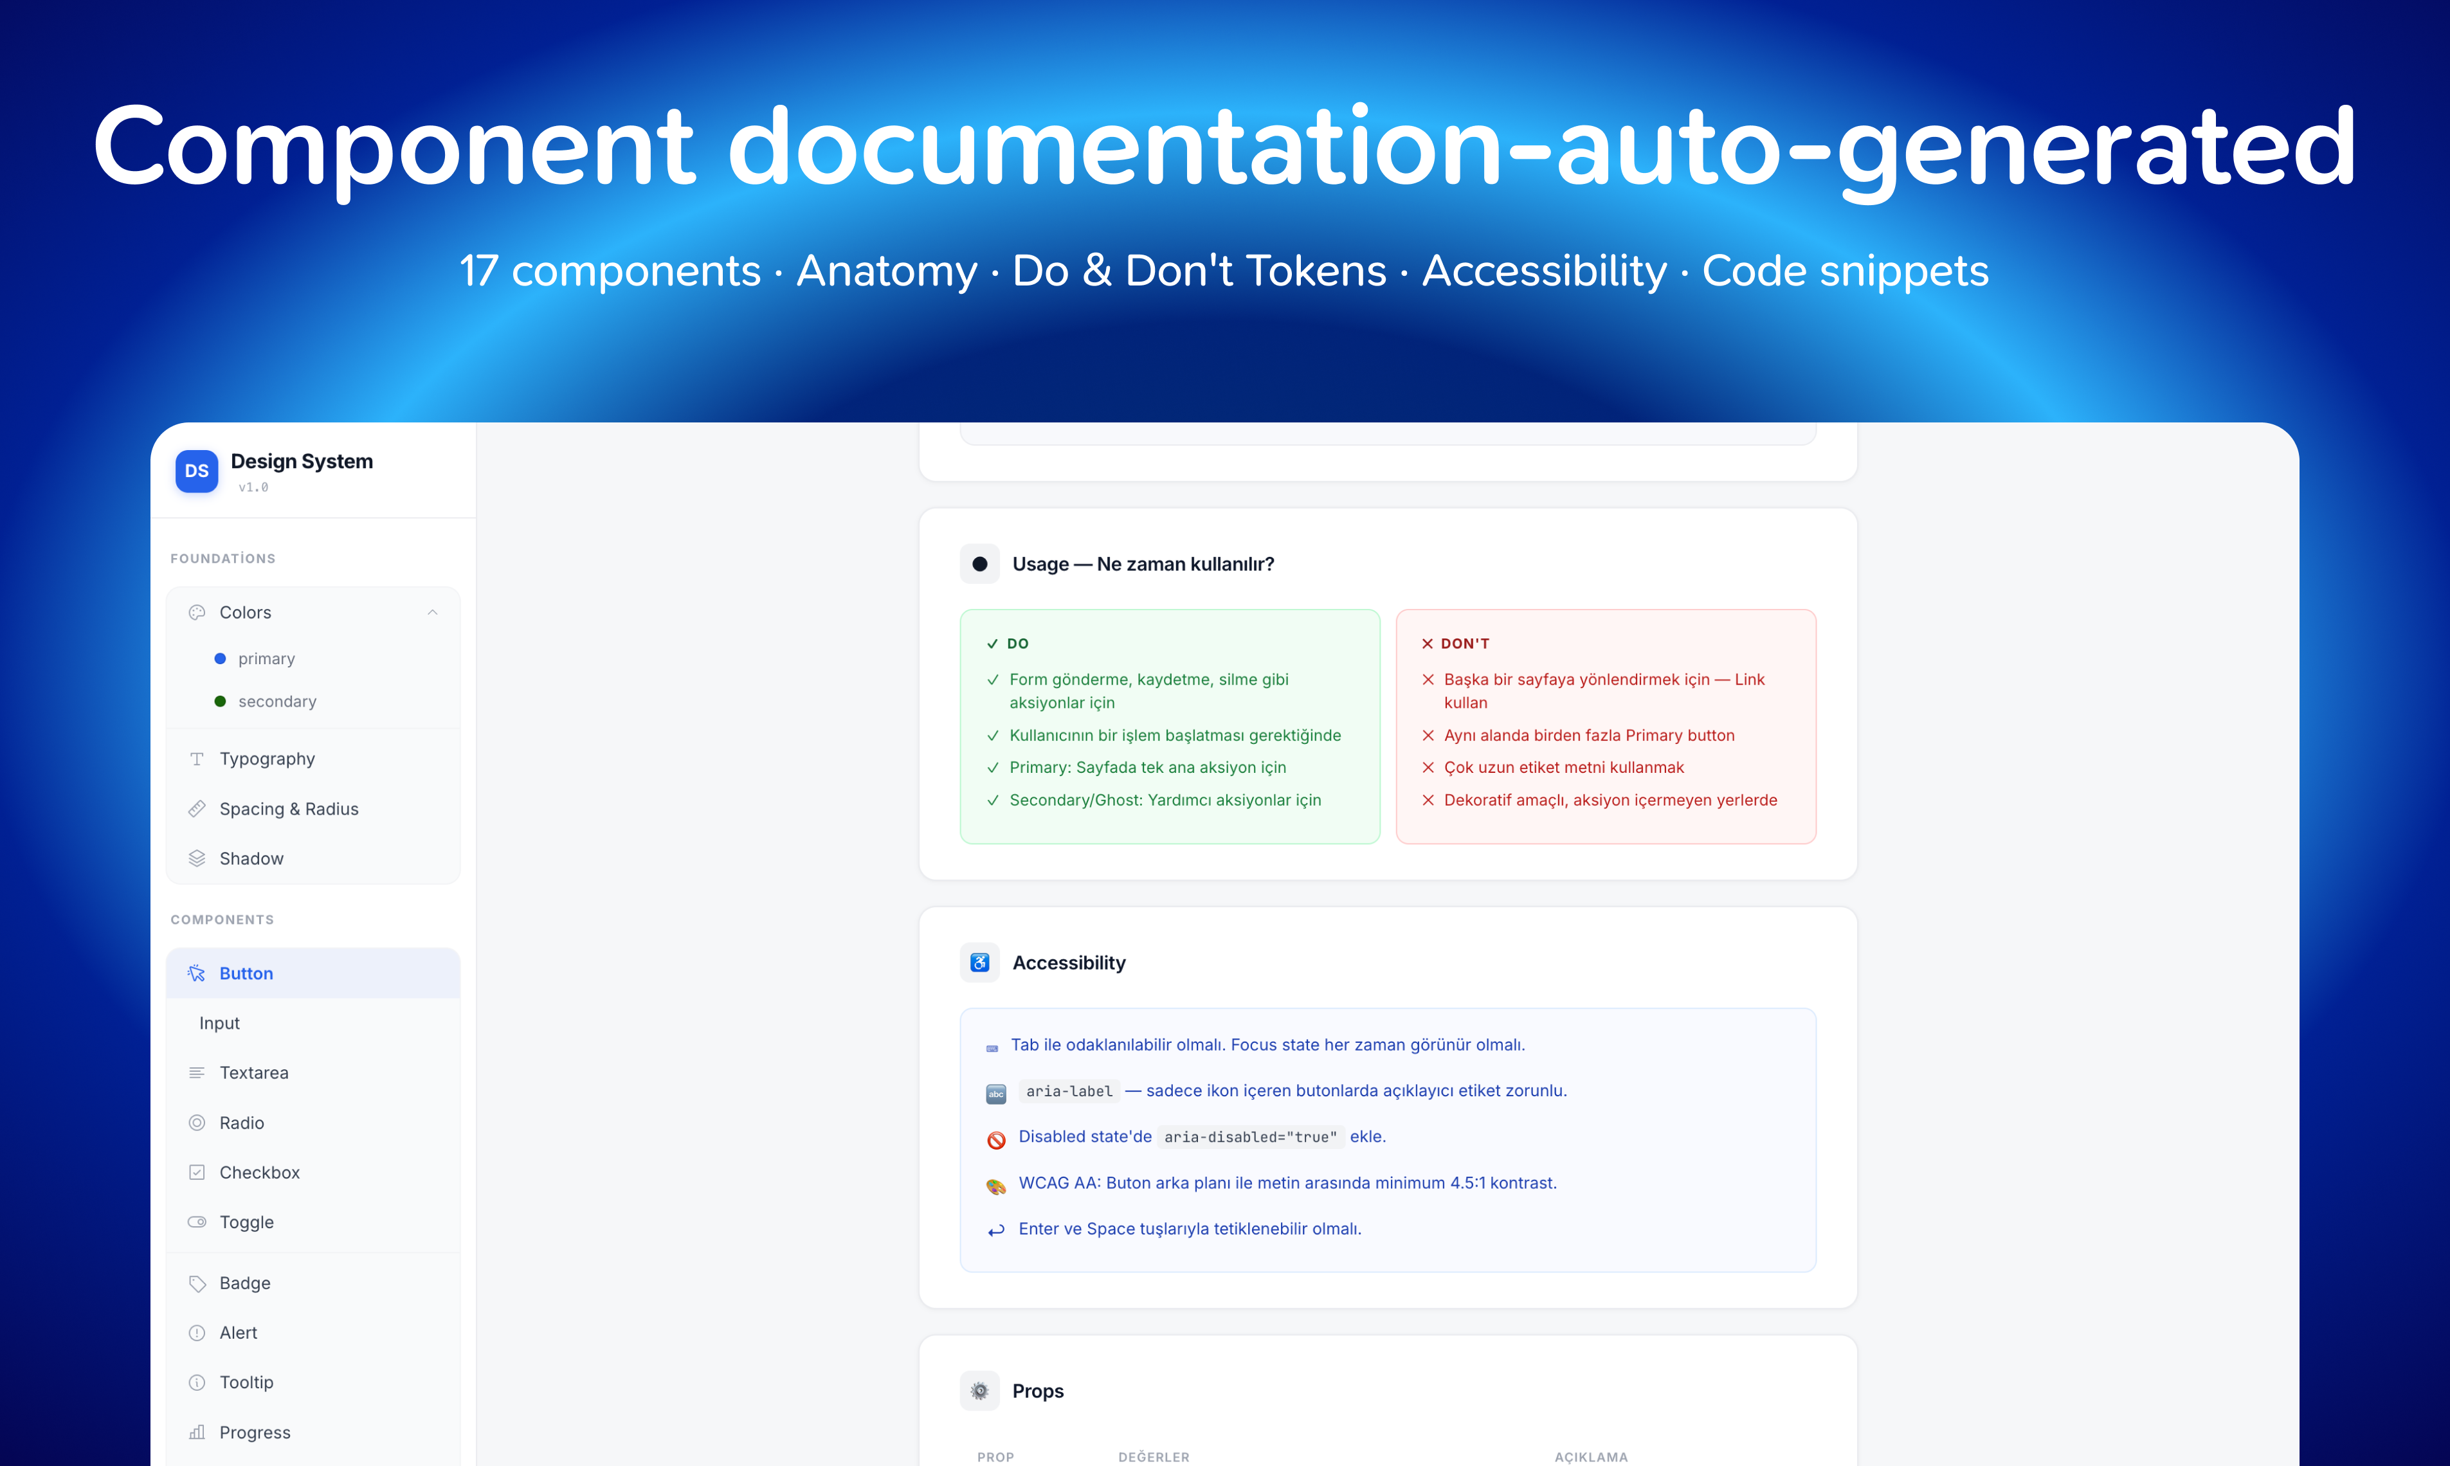Click the Props gear icon
Image resolution: width=2450 pixels, height=1466 pixels.
980,1391
